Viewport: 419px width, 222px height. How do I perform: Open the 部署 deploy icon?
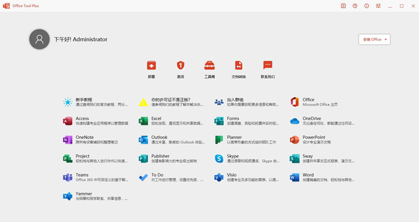[x=151, y=66]
